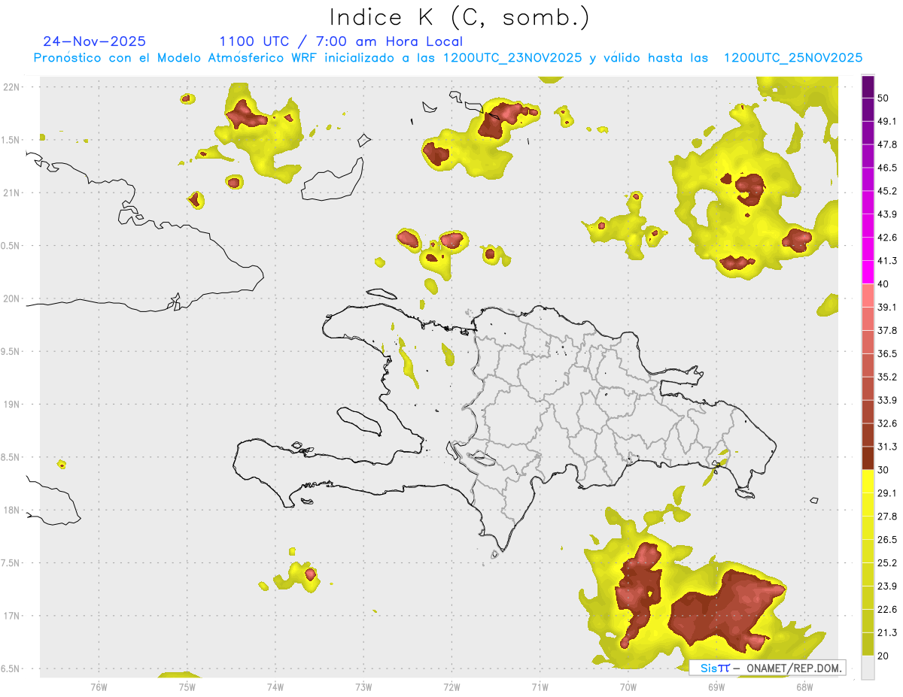
Task: Select the '23.9' color scale value
Action: (887, 586)
